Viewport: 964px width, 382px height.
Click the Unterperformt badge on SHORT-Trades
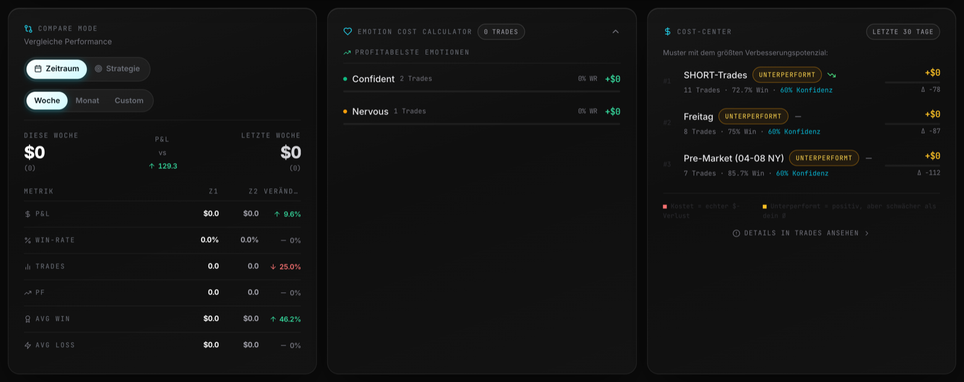pyautogui.click(x=787, y=75)
